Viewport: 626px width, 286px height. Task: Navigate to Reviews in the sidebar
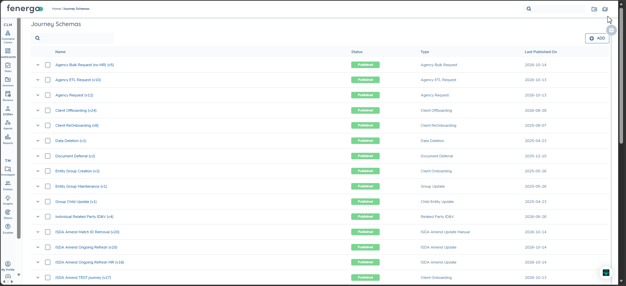coord(8,96)
